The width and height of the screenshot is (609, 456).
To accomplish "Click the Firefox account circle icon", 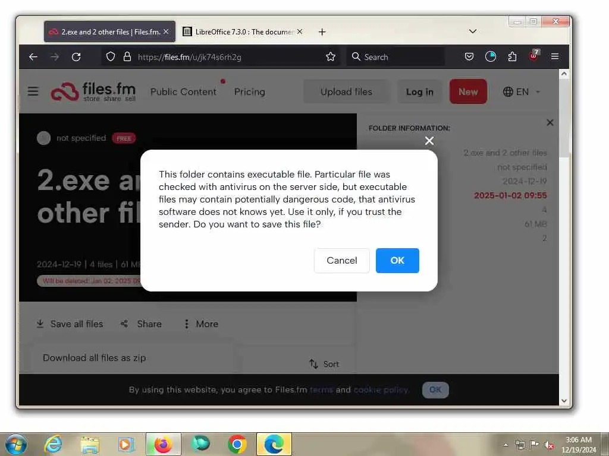I will pos(491,57).
